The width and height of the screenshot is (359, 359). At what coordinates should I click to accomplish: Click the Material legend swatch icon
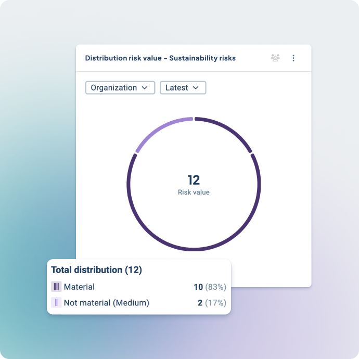[x=56, y=287]
